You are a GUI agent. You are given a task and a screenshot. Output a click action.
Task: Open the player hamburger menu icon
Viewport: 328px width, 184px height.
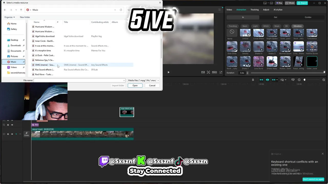(x=219, y=10)
